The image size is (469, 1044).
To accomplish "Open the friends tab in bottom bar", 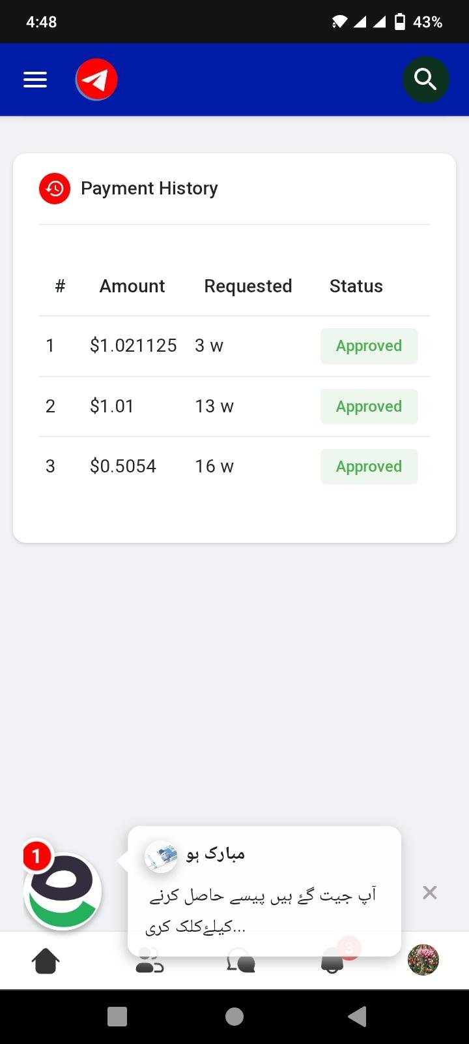I will coord(149,962).
